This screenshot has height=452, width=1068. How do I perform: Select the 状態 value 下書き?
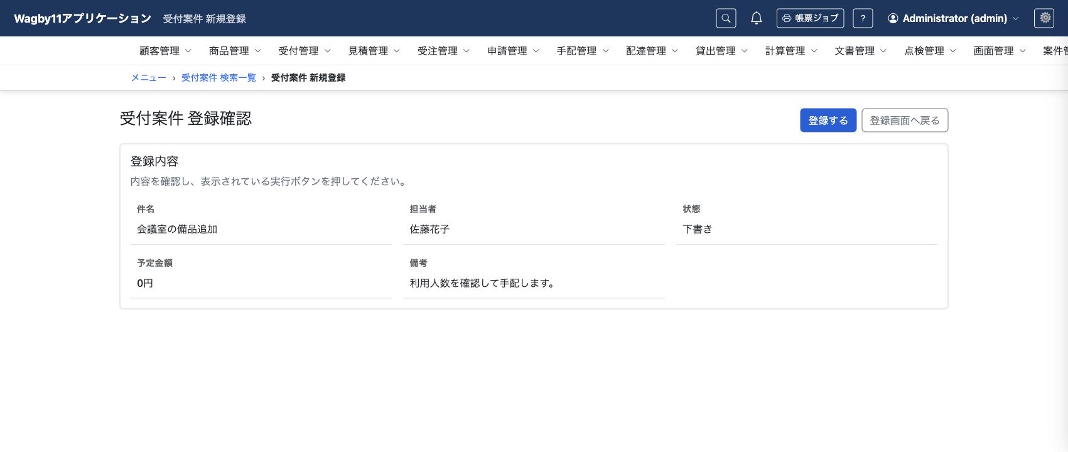[x=698, y=230]
